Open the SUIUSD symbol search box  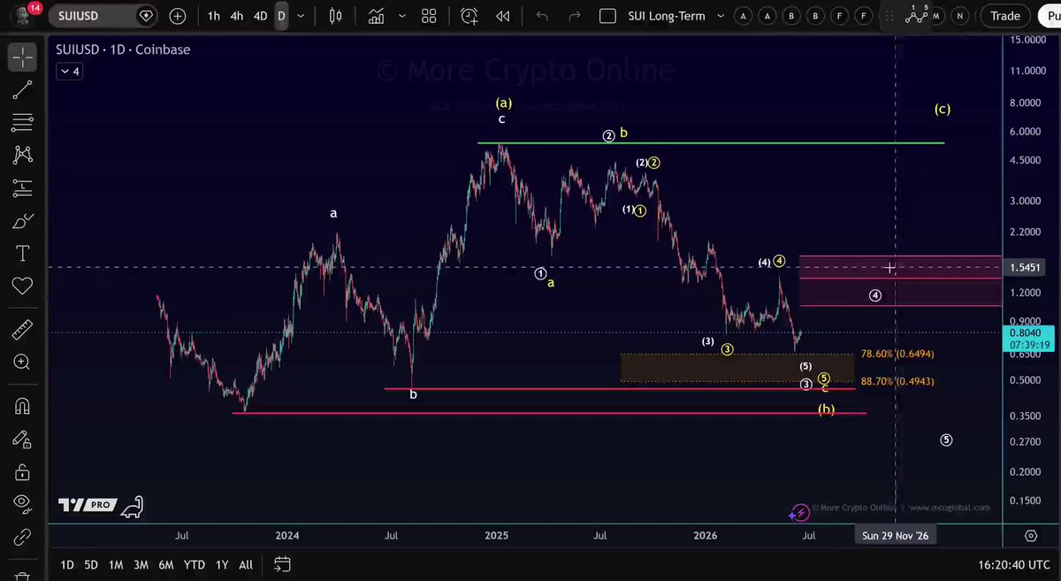(x=103, y=16)
